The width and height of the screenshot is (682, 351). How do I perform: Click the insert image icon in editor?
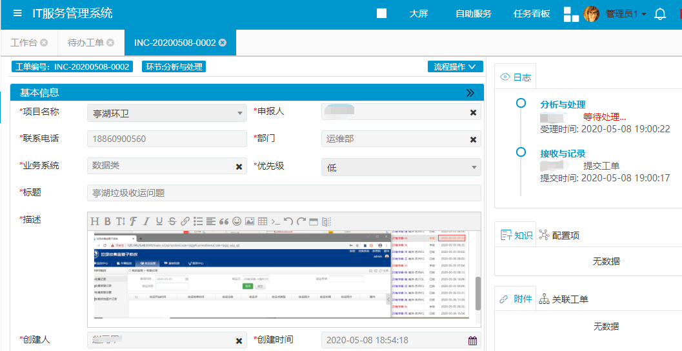coord(250,221)
